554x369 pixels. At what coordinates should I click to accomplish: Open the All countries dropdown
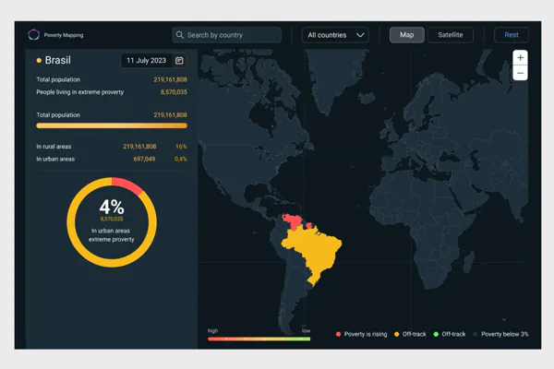pos(335,35)
